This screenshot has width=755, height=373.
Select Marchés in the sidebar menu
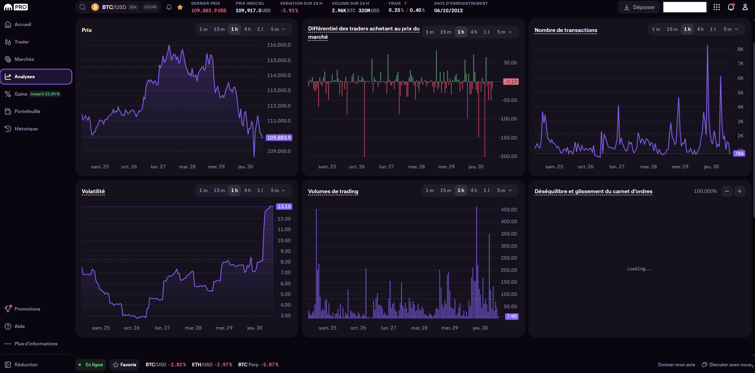point(24,59)
